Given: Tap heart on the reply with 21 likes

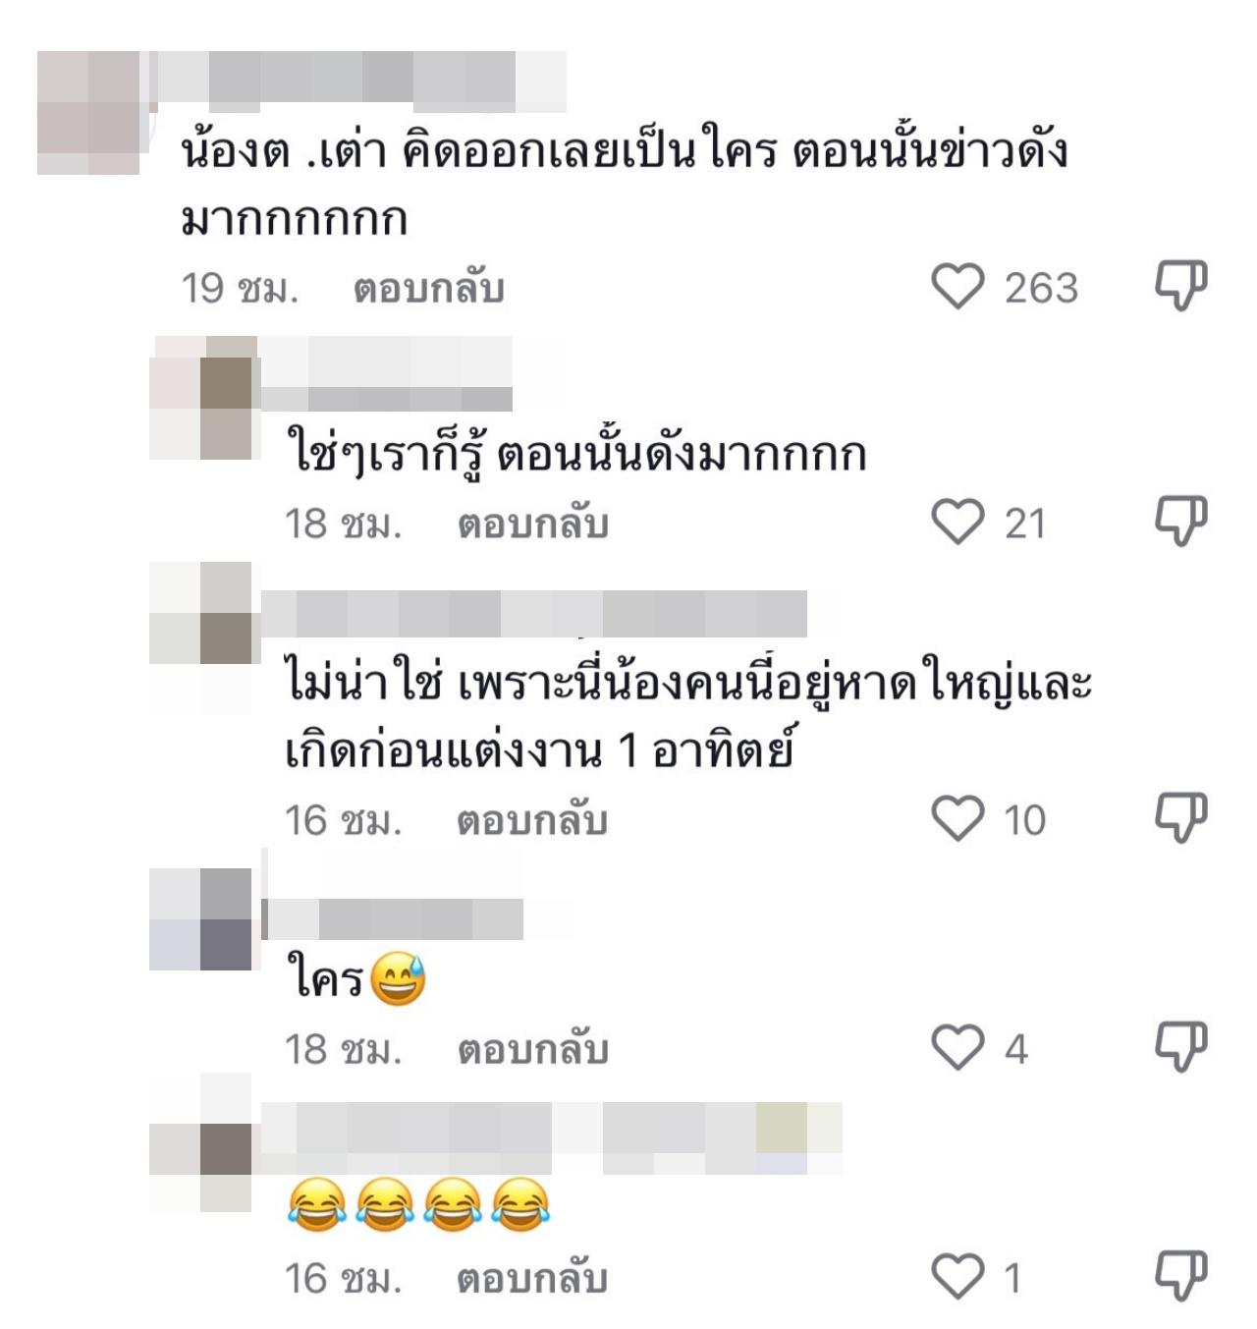Looking at the screenshot, I should 957,522.
